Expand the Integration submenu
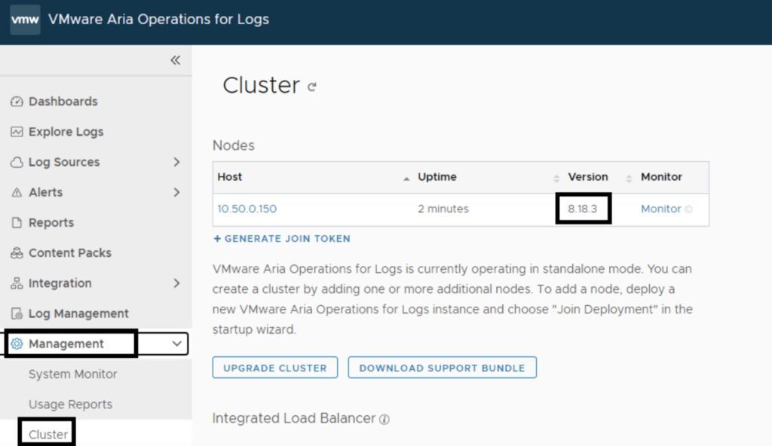The height and width of the screenshot is (446, 772). point(176,283)
